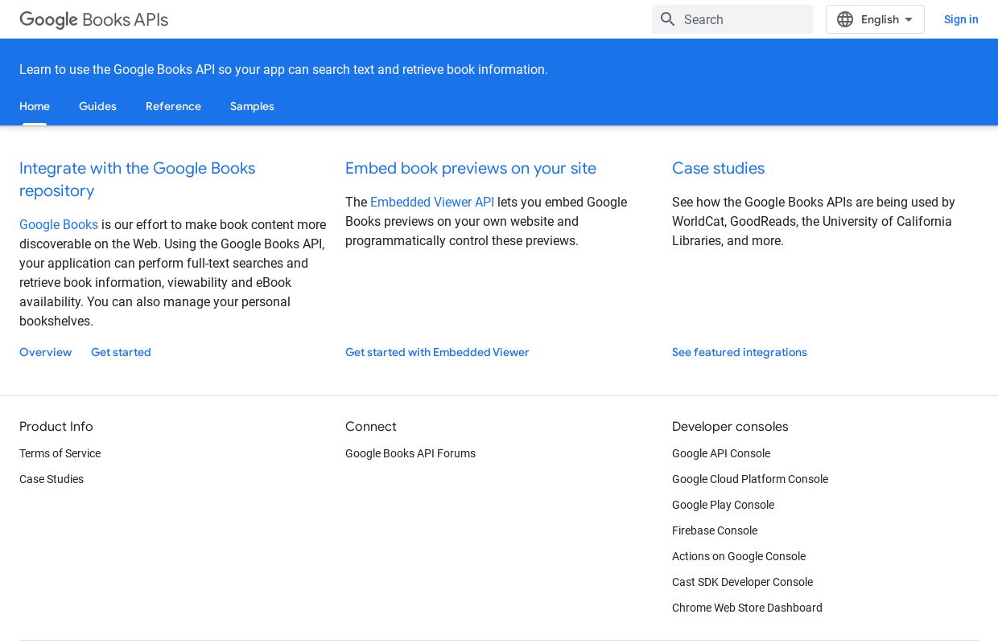This screenshot has height=643, width=998.
Task: Click the Get started link
Action: pyautogui.click(x=121, y=352)
